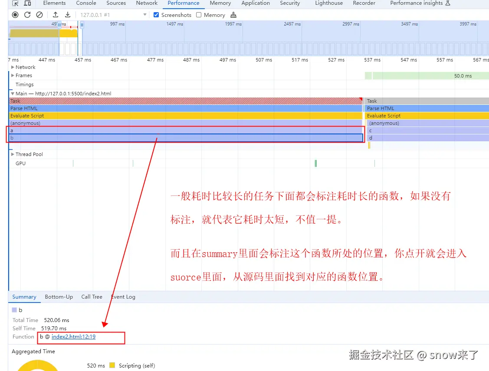Click the purple swatch beside b
Image resolution: width=489 pixels, height=371 pixels.
14,310
